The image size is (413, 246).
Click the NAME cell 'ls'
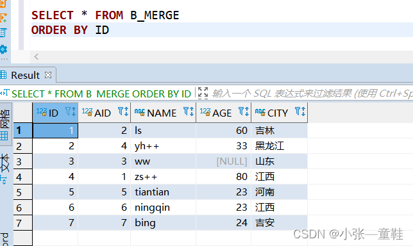tap(164, 131)
